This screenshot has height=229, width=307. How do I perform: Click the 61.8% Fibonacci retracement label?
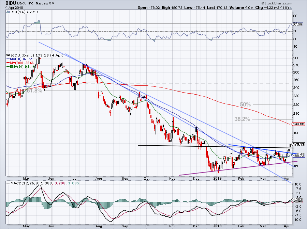pyautogui.click(x=34, y=91)
